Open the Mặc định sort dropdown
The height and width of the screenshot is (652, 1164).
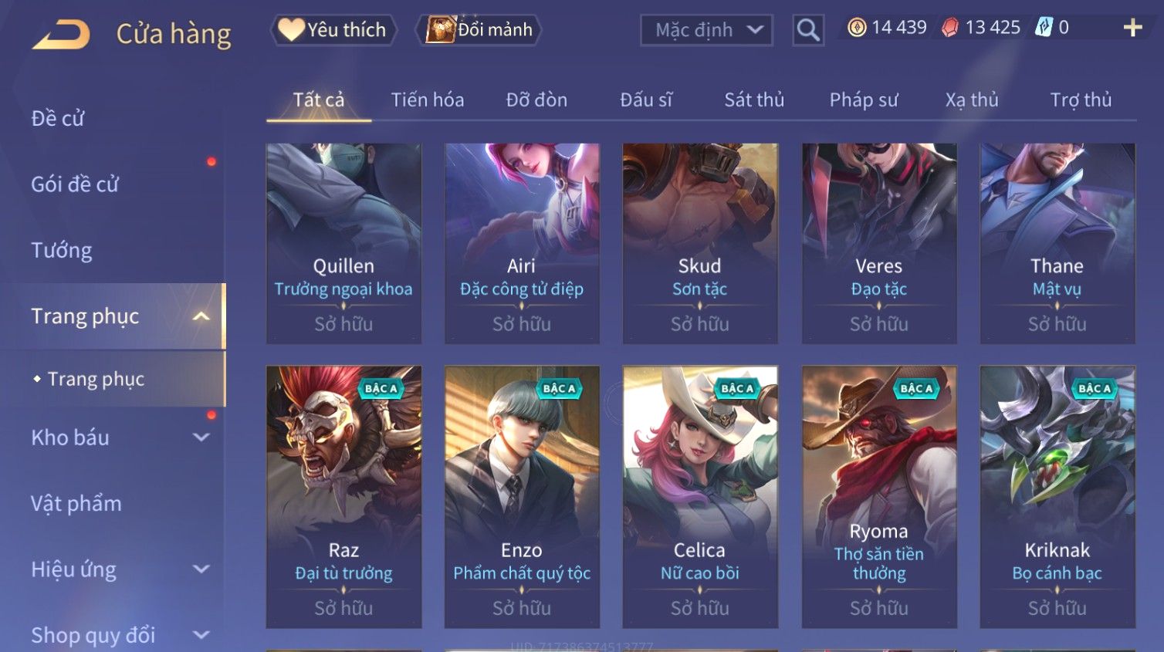pyautogui.click(x=706, y=30)
